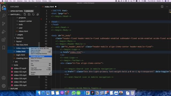Open the Terminal menu in menu bar
Screen dimensions: 171x96
[x=38, y=1]
